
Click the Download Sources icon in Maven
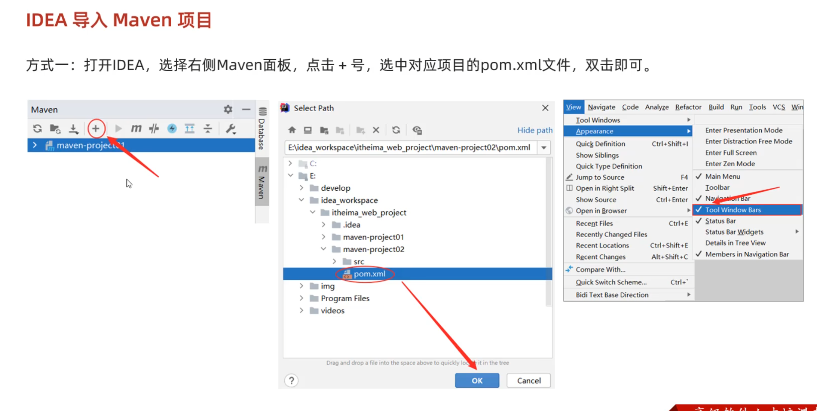(73, 129)
